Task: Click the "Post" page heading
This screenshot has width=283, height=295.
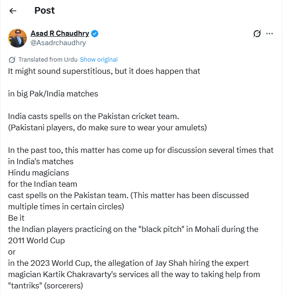Action: [x=44, y=10]
